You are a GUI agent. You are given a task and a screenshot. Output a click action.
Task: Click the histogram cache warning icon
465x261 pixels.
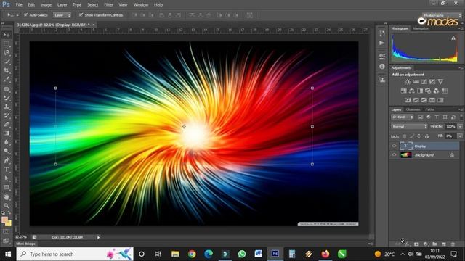pyautogui.click(x=453, y=38)
